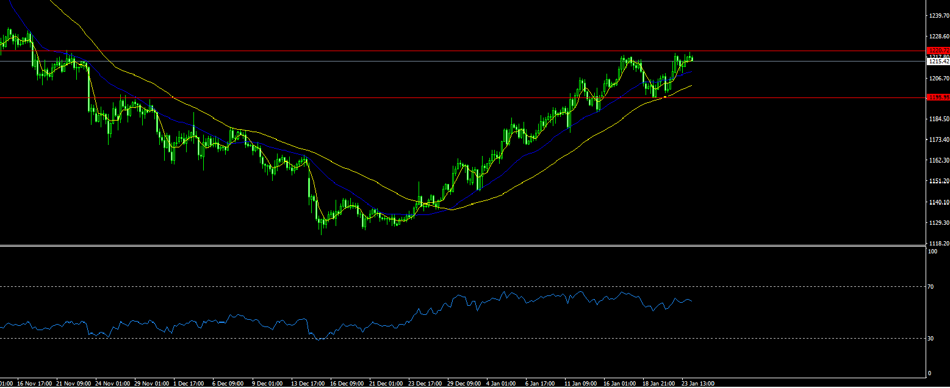Click the separator between chart and indicator panes
This screenshot has width=950, height=388.
(462, 246)
